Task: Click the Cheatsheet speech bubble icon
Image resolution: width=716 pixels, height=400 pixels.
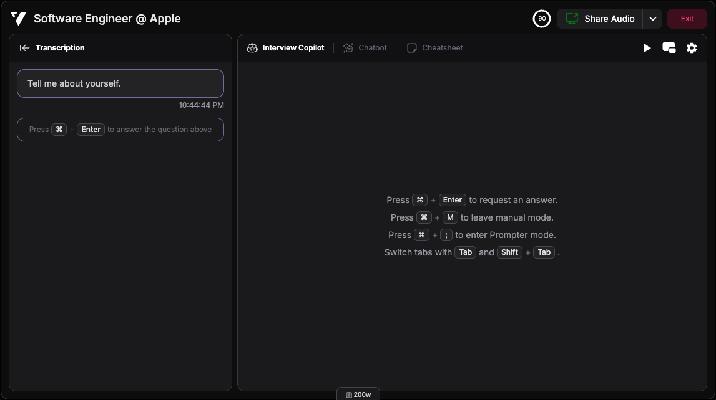Action: 412,47
